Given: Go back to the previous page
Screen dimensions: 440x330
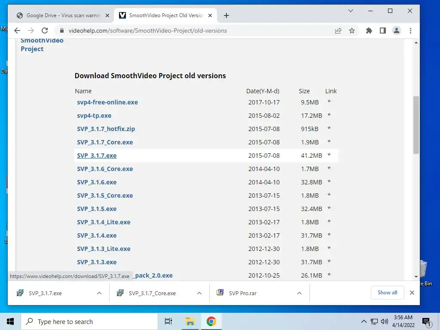Looking at the screenshot, I should [17, 31].
